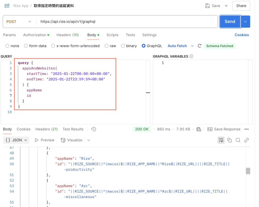
Task: Click the request title 取得指定時間的追蹤資料
Action: point(54,6)
